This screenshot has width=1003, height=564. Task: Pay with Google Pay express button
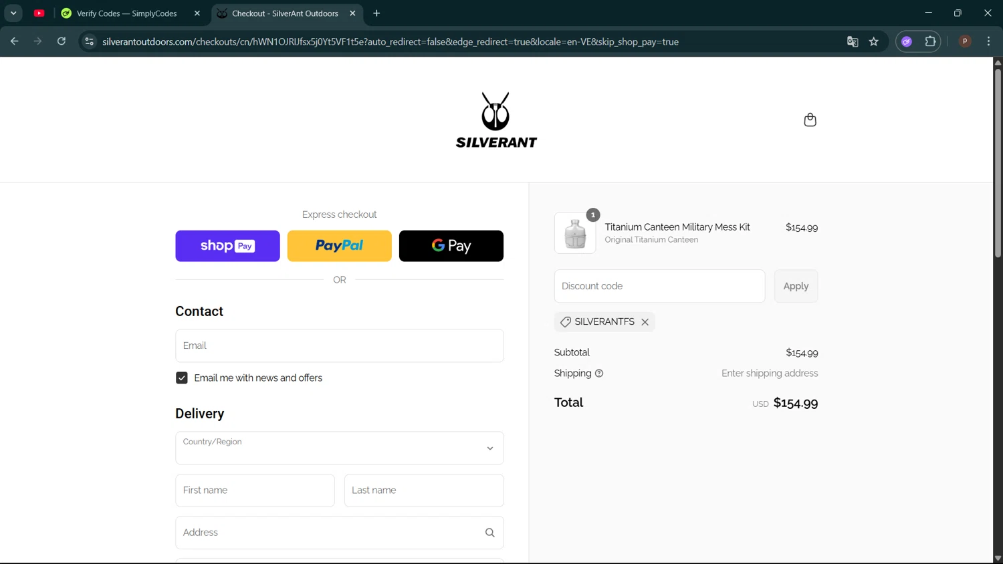[451, 246]
